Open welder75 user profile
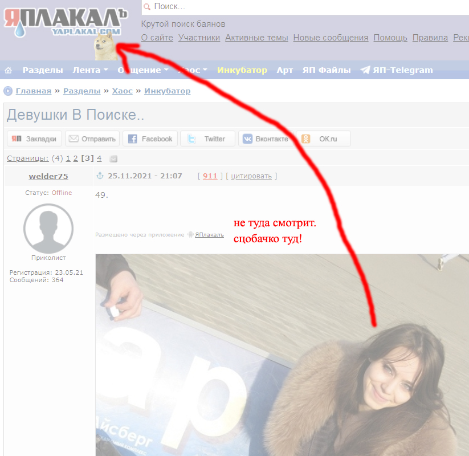The height and width of the screenshot is (456, 469). [48, 176]
